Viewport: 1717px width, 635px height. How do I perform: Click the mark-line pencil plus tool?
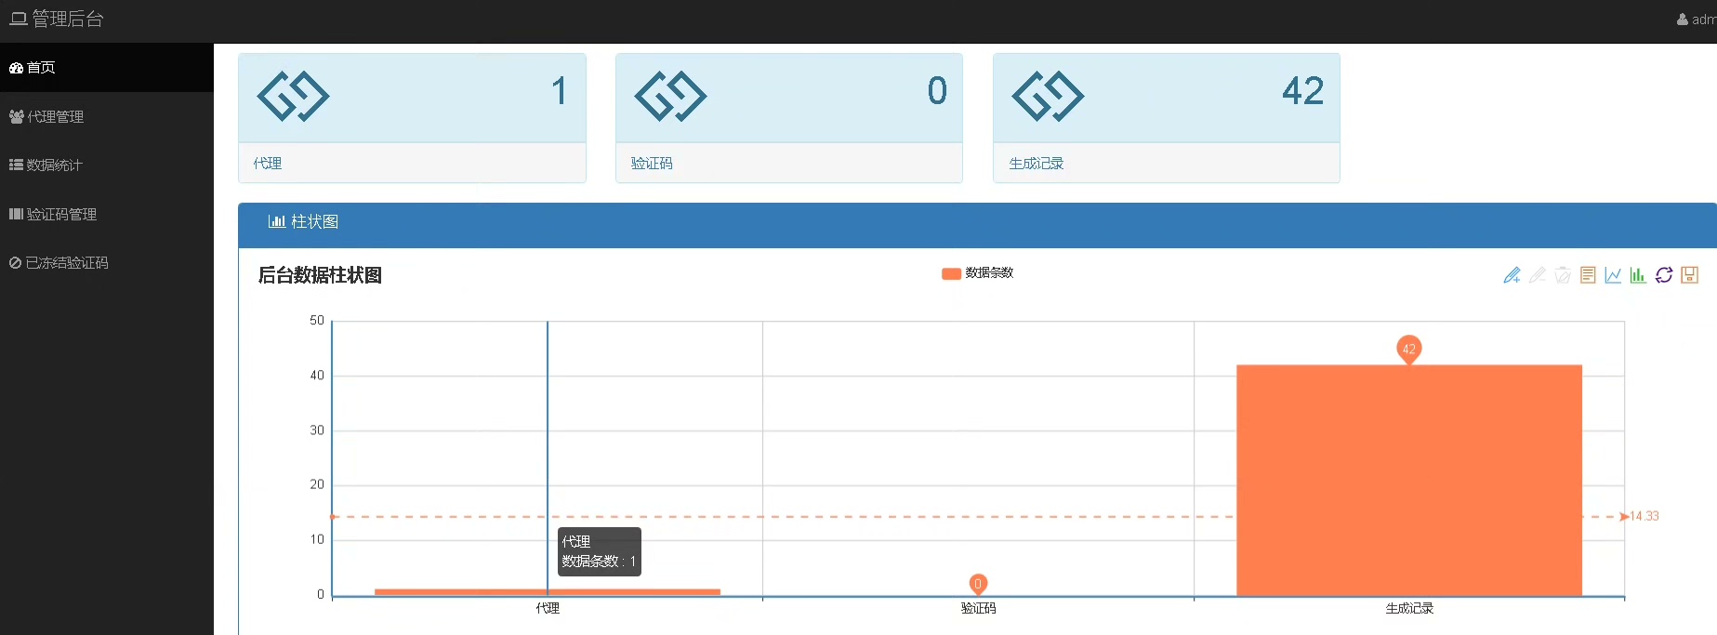[x=1512, y=275]
